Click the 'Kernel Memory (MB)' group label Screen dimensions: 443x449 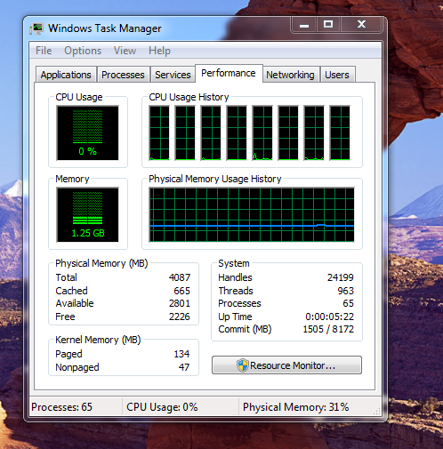(98, 340)
